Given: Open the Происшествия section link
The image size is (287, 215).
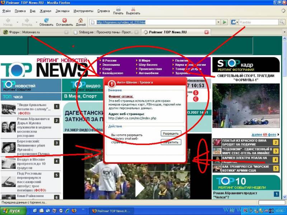Looking at the screenshot, I should pyautogui.click(x=150, y=69).
